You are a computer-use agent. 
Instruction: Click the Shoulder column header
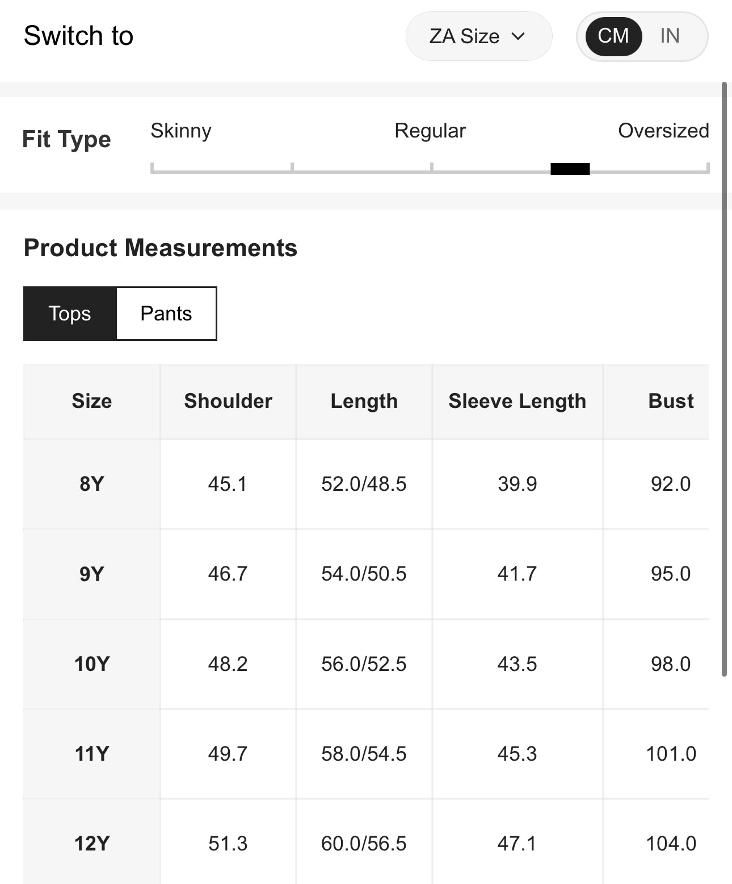click(x=228, y=401)
